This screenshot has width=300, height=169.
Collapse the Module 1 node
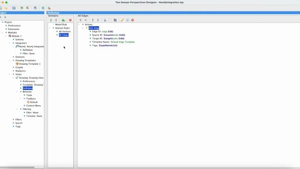(x=6, y=36)
